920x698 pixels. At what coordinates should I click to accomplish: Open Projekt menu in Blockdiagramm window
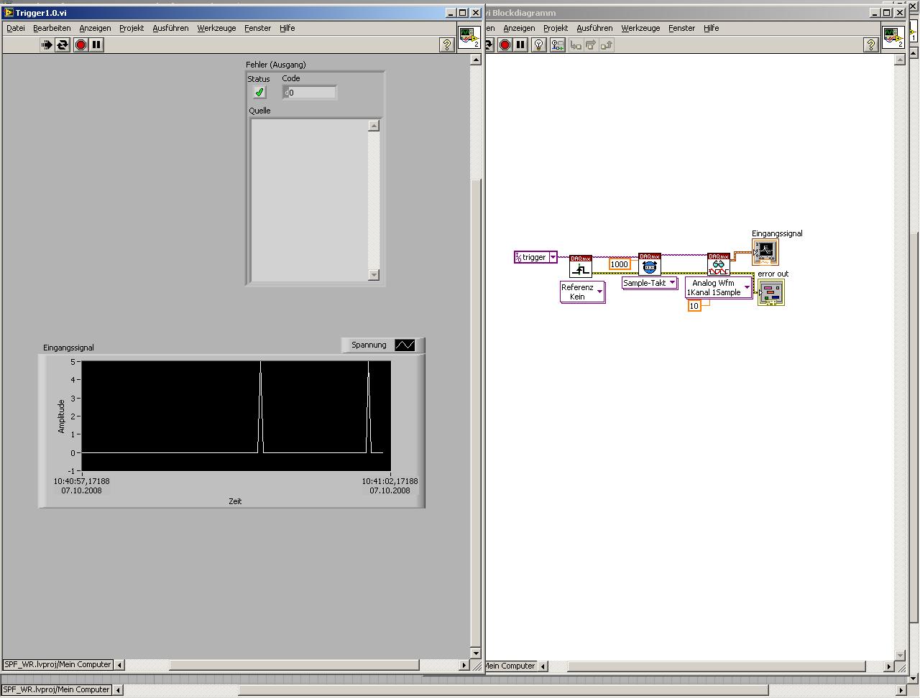556,28
